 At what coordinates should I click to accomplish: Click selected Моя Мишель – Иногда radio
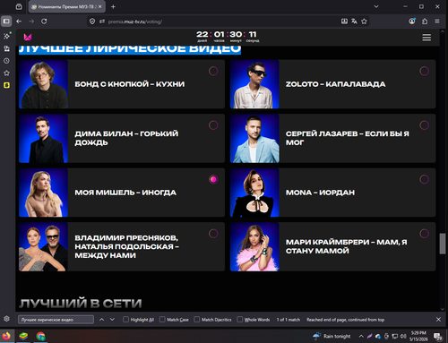coord(213,179)
